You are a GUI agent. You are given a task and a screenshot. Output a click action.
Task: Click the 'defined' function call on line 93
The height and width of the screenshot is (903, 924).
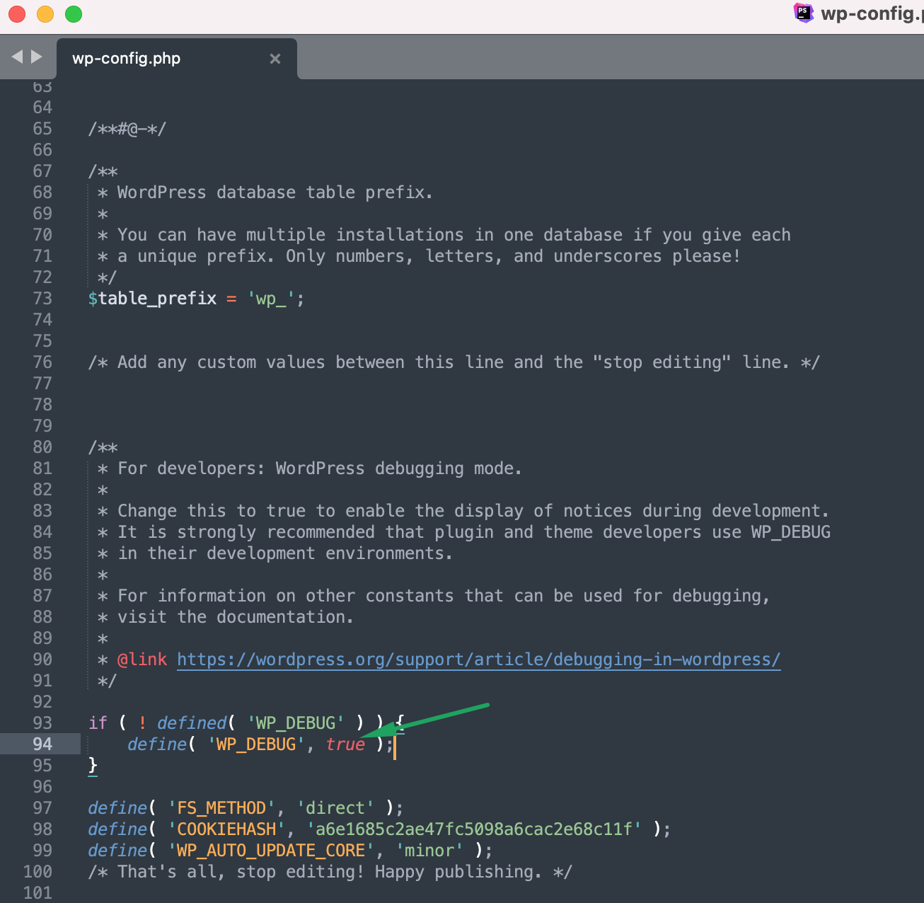tap(192, 723)
